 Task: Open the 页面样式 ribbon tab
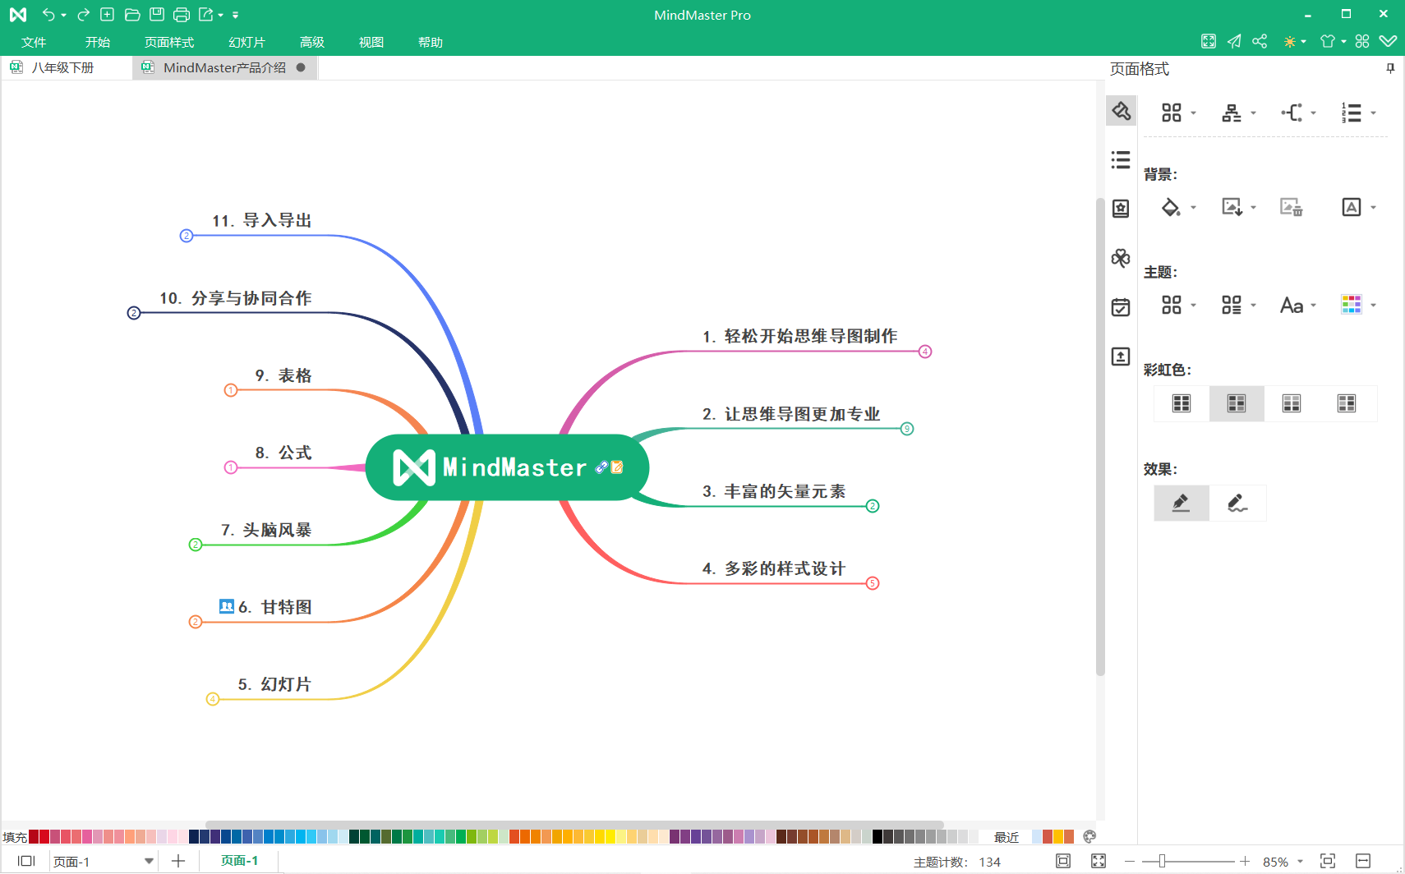click(169, 42)
